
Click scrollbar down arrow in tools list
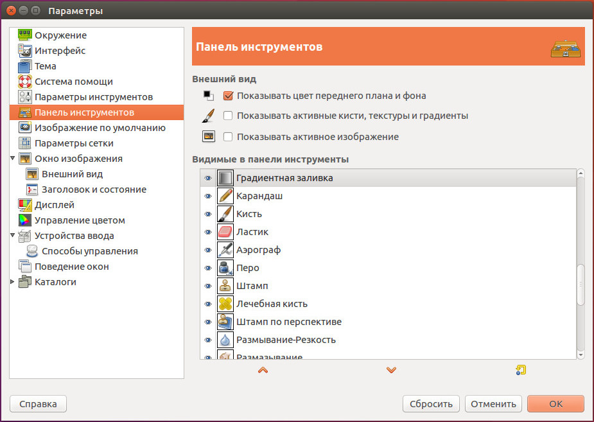pyautogui.click(x=581, y=355)
